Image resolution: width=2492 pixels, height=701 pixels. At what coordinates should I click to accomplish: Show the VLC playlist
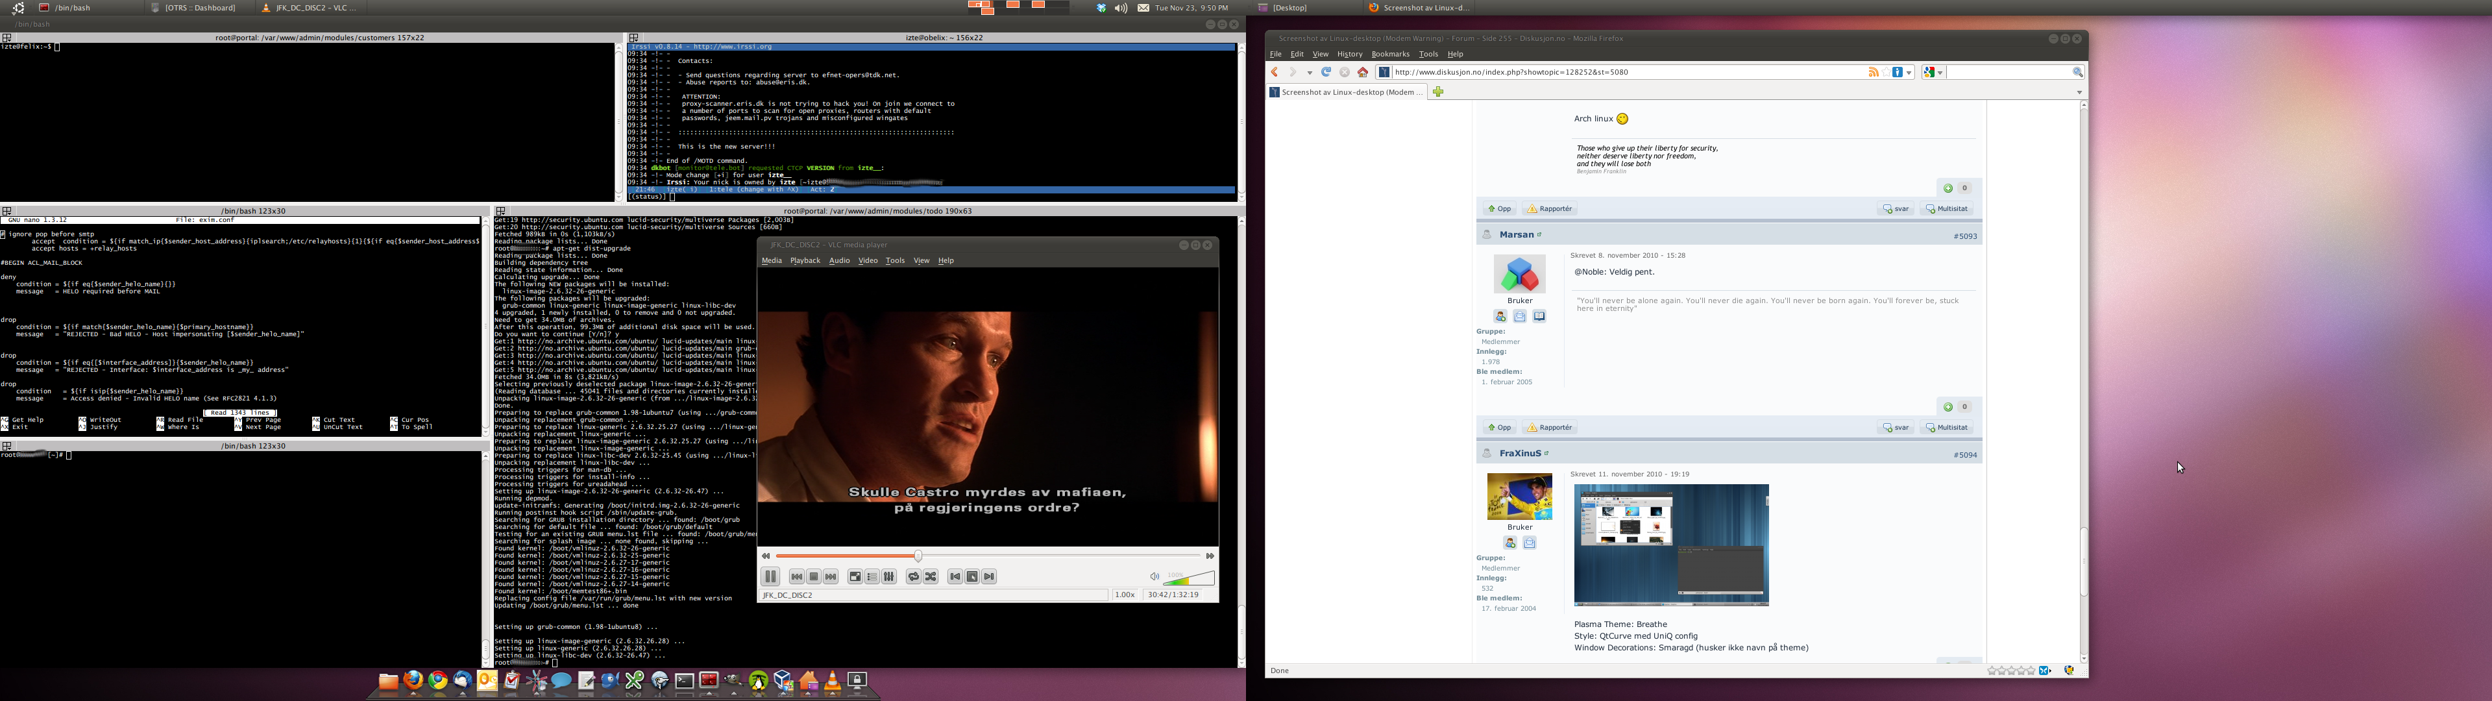point(873,577)
